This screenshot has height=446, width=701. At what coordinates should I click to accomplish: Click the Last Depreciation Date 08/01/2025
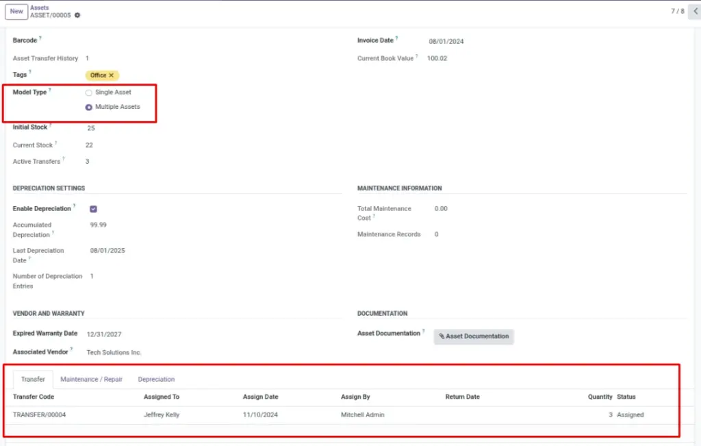[x=107, y=251]
